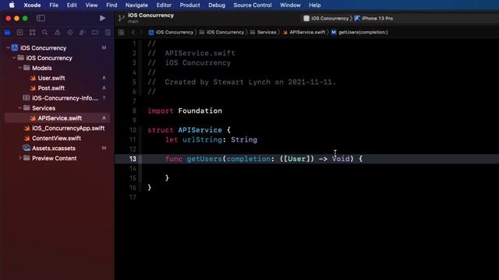
Task: Click the Foundation import text
Action: click(200, 110)
